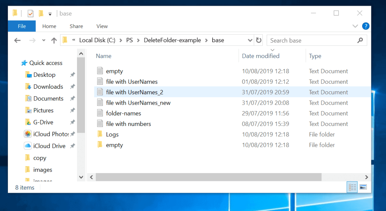Screen dimensions: 386x211
Task: Expand the ribbon with the chevron
Action: 355,26
